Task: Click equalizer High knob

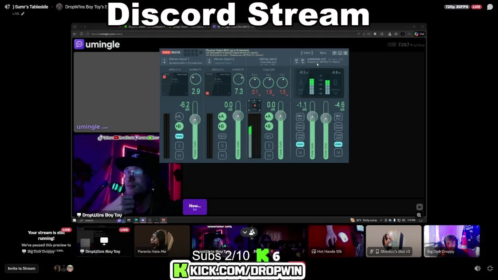Action: (x=282, y=82)
